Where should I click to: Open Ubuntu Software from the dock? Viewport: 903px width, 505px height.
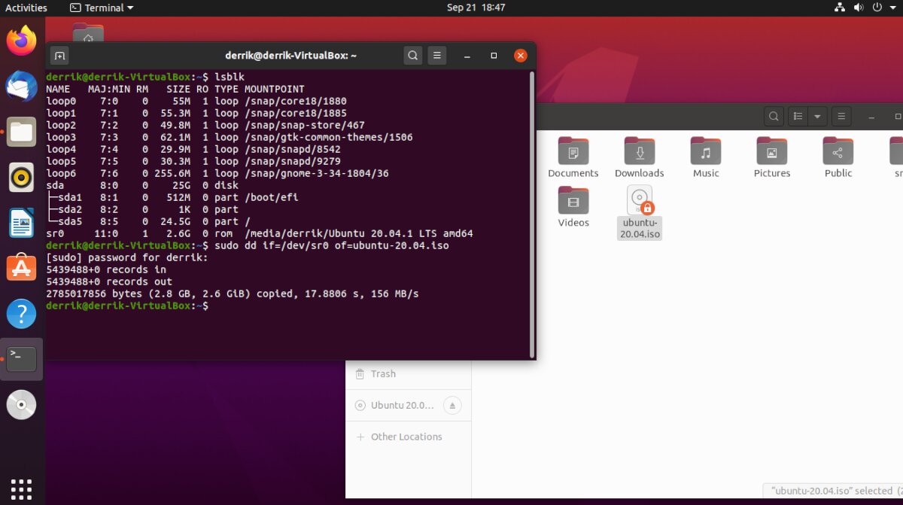[21, 268]
